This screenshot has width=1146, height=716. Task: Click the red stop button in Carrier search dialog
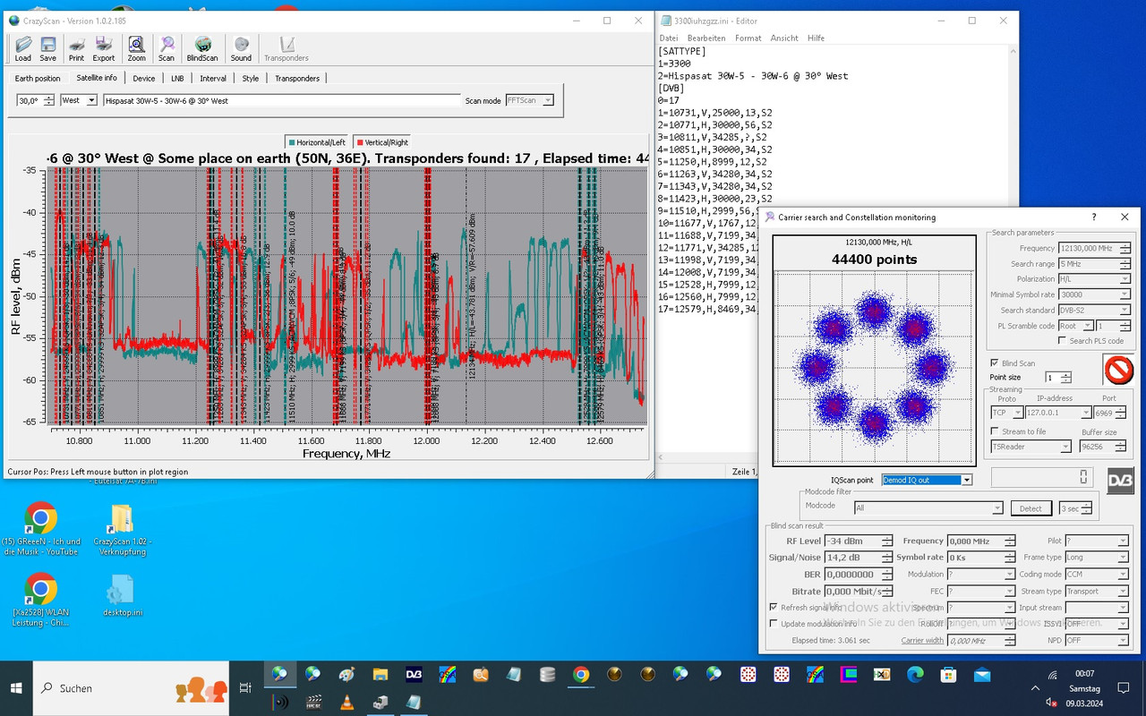[1119, 370]
